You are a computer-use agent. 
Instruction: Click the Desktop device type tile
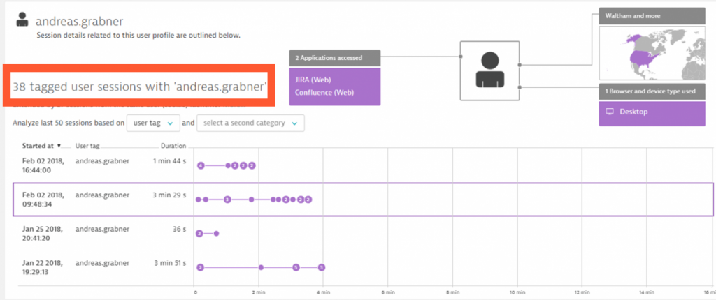(x=652, y=114)
